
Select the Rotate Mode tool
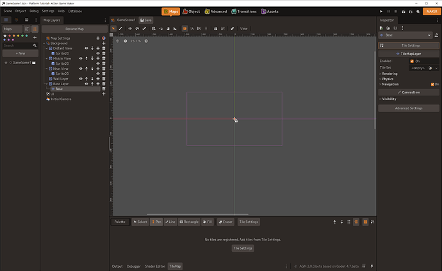point(137,28)
